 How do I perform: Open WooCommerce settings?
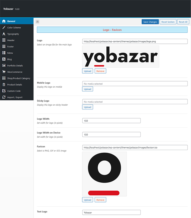tap(17, 72)
